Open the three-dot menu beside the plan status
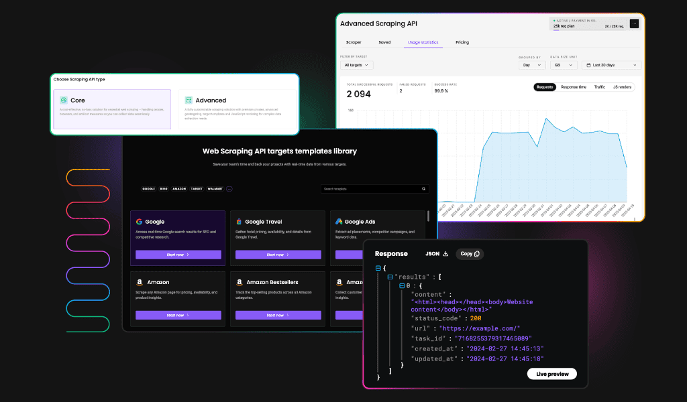The width and height of the screenshot is (687, 402). (635, 23)
